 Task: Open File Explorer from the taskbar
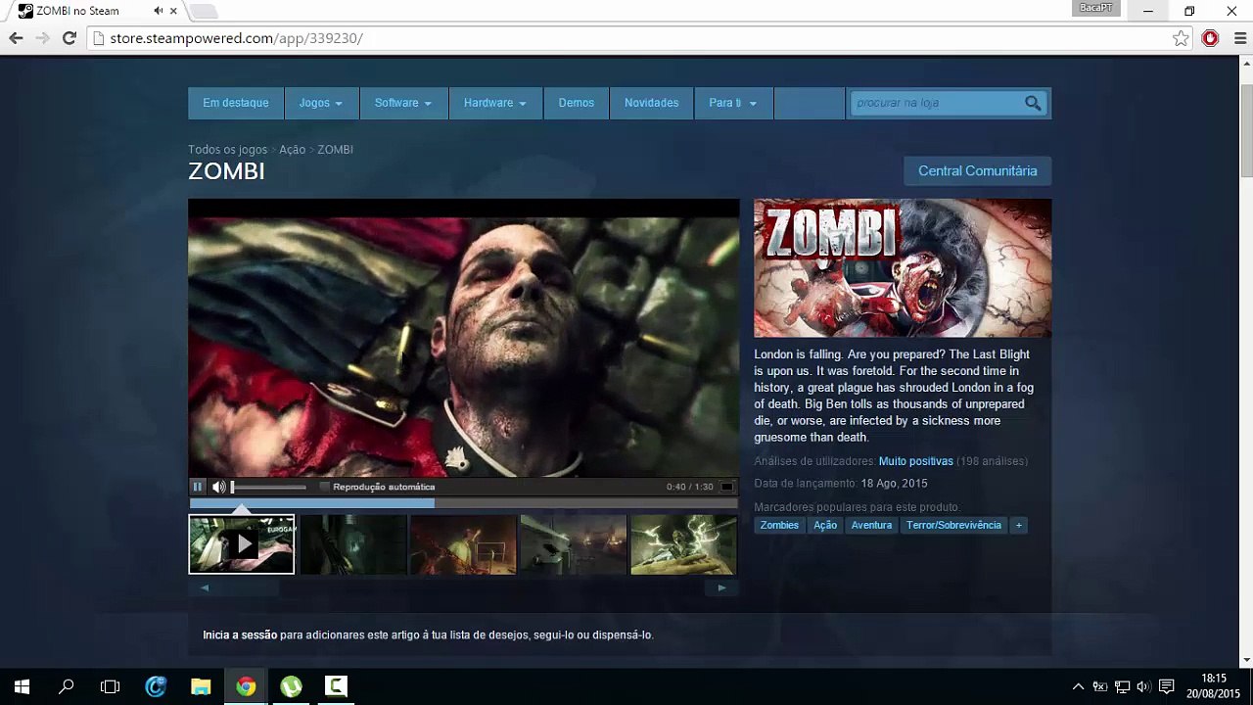[x=201, y=686]
